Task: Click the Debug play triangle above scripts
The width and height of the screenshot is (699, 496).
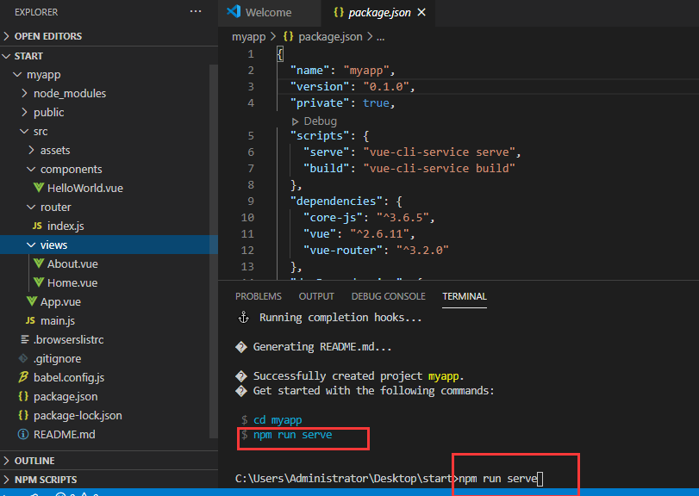Action: pyautogui.click(x=295, y=121)
